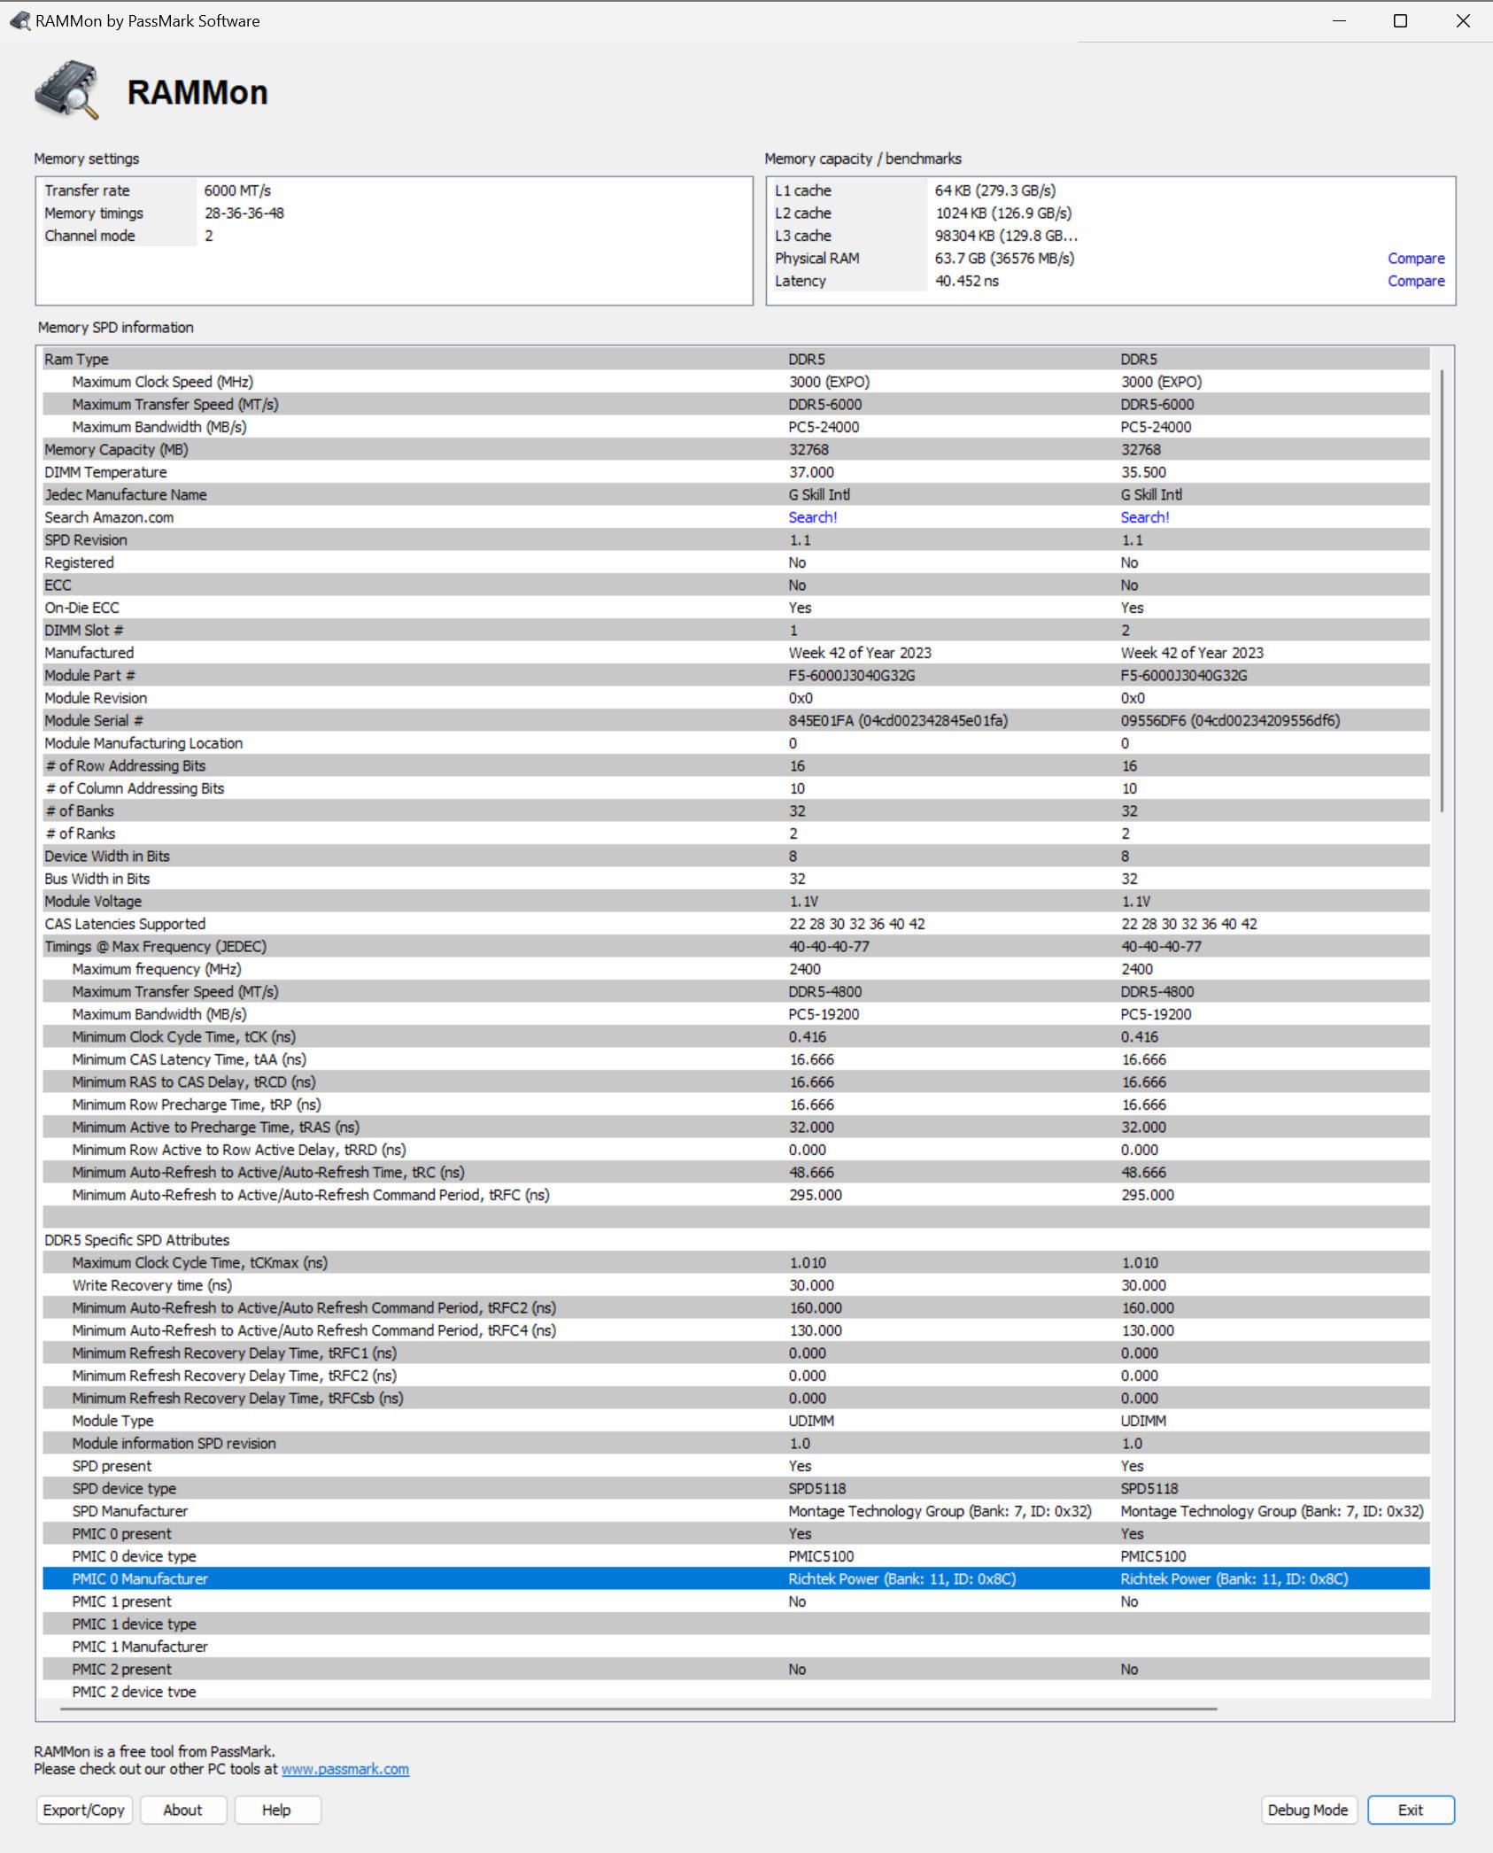Select the DIMM Temperature row

(736, 472)
